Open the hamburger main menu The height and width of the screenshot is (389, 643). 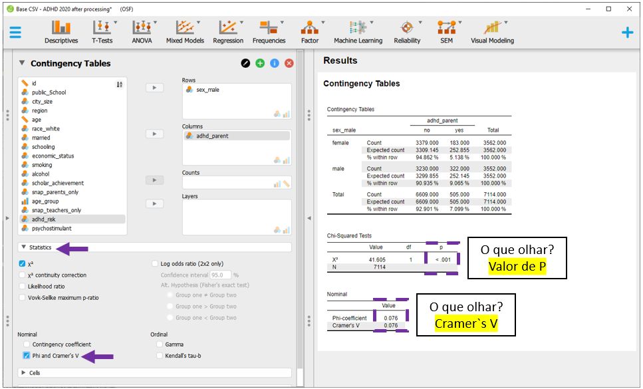click(x=15, y=32)
